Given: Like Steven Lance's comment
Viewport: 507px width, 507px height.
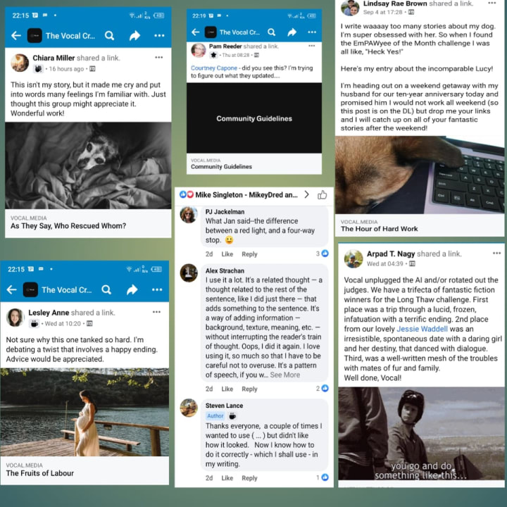Looking at the screenshot, I should pos(227,478).
